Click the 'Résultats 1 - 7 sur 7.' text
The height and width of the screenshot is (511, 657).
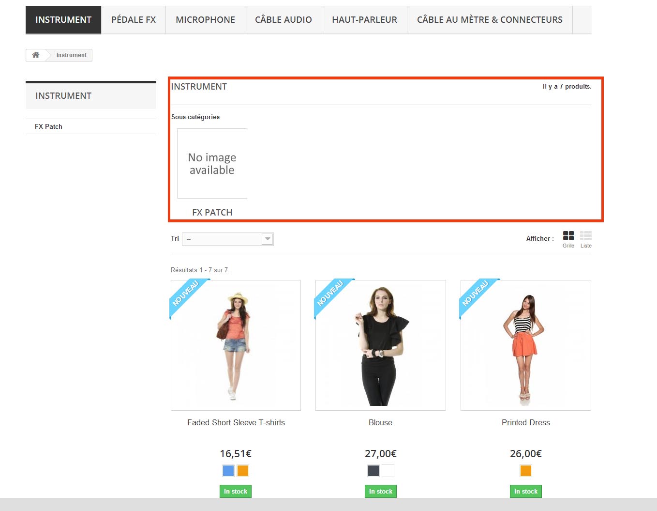tap(200, 270)
